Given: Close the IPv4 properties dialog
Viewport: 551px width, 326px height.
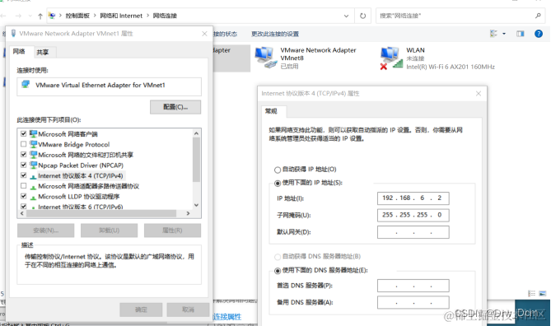Looking at the screenshot, I should [x=479, y=94].
